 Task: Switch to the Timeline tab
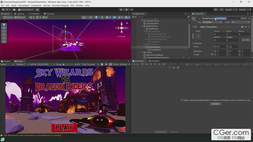(x=154, y=61)
